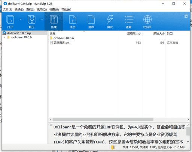Click the Test (测试) lightning icon
The width and height of the screenshot is (192, 152).
pyautogui.click(x=110, y=19)
